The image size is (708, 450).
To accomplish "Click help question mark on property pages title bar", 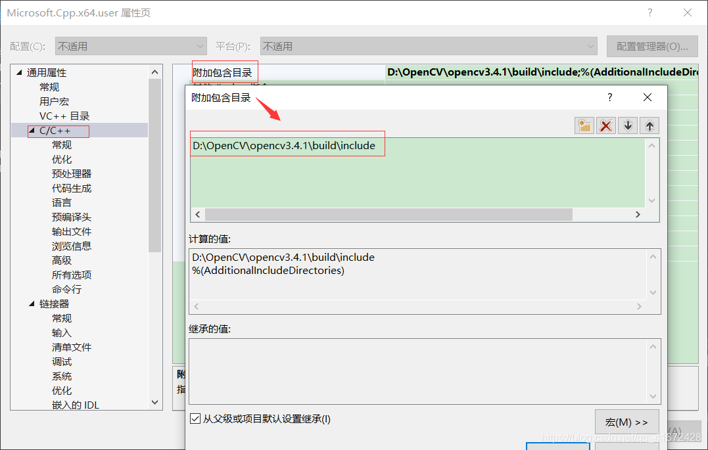I will pos(649,12).
